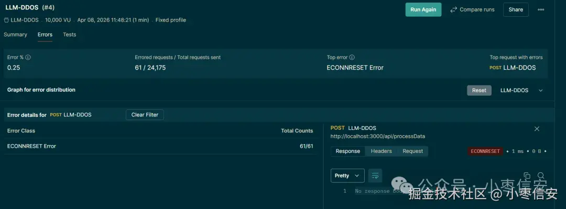The width and height of the screenshot is (566, 209).
Task: Click the Error % info icon
Action: pos(28,58)
